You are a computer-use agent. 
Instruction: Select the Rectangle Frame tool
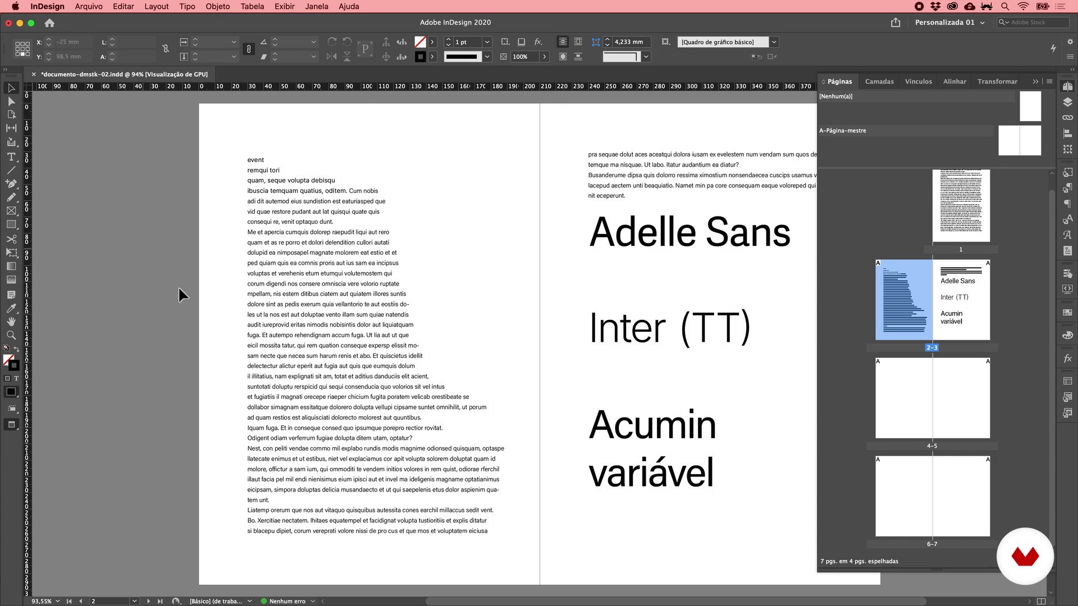coord(11,211)
